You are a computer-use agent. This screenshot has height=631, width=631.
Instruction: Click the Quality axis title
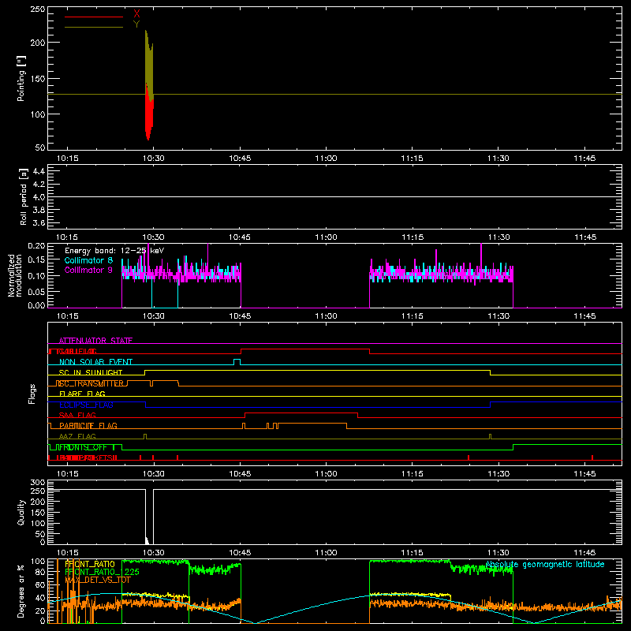[21, 513]
